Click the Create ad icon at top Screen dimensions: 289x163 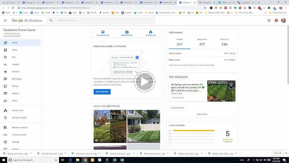pyautogui.click(x=151, y=32)
